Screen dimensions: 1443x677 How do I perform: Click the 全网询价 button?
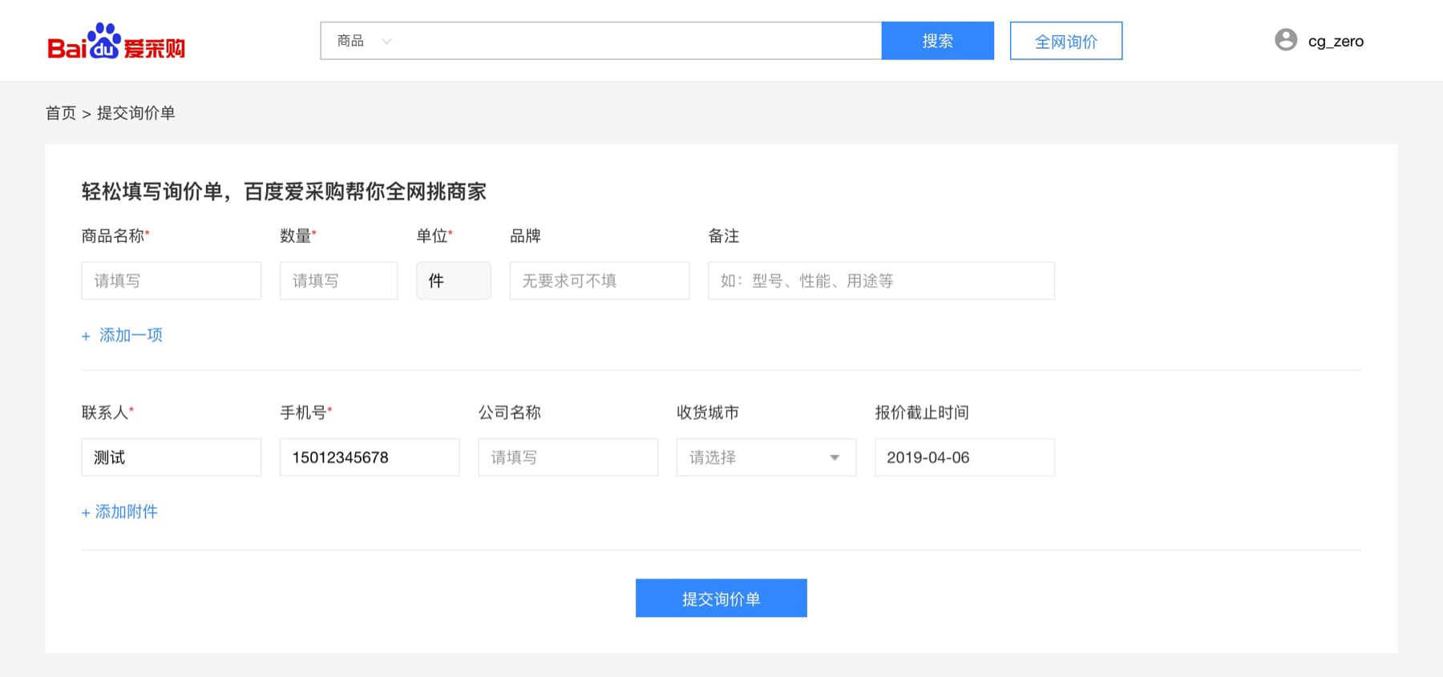click(x=1065, y=41)
